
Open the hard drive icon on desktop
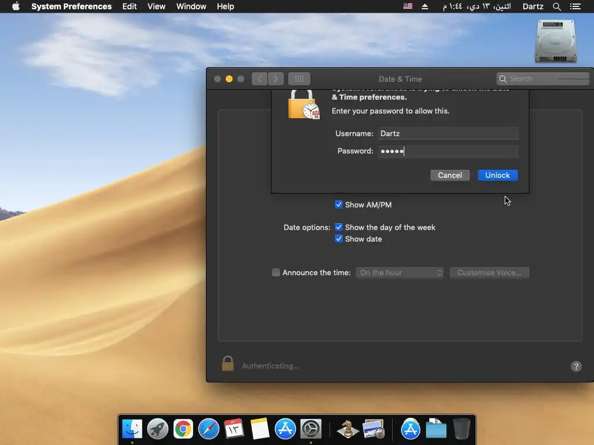pyautogui.click(x=556, y=41)
